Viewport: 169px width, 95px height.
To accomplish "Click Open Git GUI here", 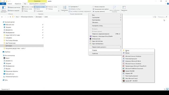I will (x=105, y=41).
